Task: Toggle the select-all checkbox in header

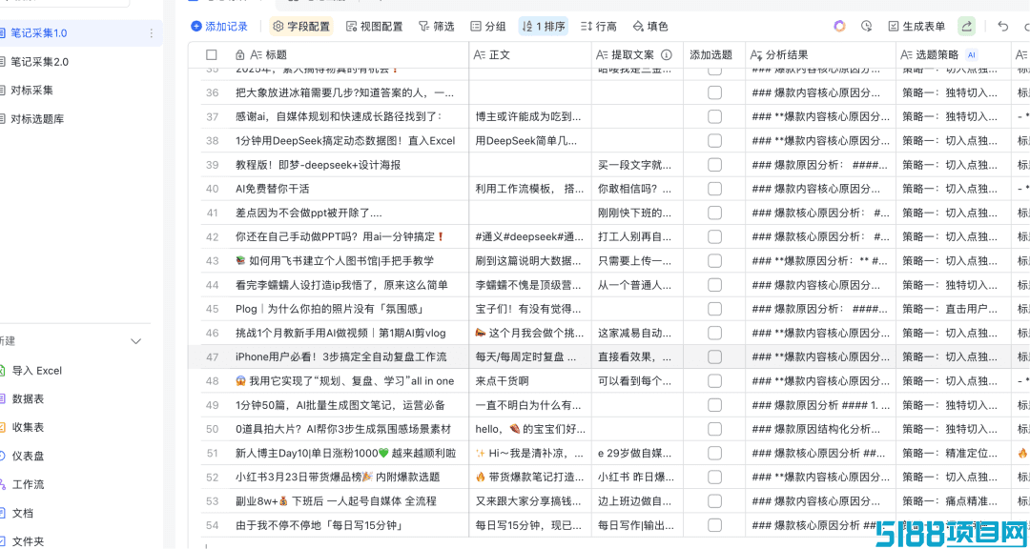Action: point(211,55)
